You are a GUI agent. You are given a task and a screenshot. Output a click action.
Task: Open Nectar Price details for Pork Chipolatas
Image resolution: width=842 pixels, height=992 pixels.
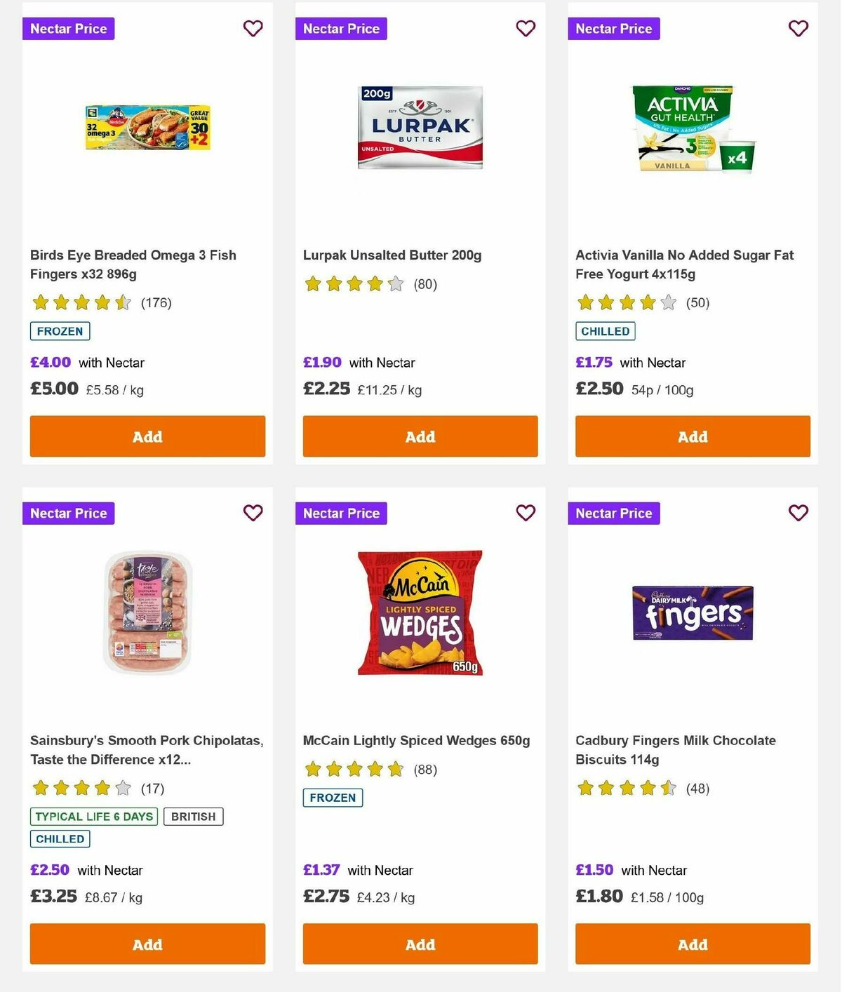69,513
